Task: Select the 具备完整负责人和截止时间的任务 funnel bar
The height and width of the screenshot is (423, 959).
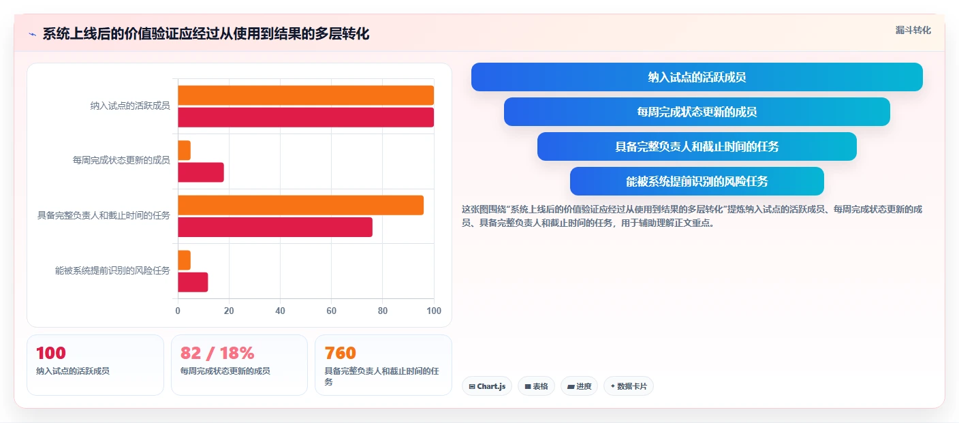Action: (x=697, y=146)
